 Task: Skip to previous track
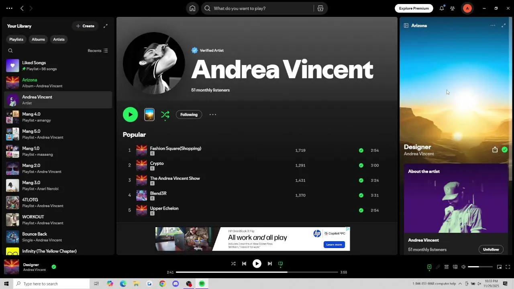tap(244, 264)
